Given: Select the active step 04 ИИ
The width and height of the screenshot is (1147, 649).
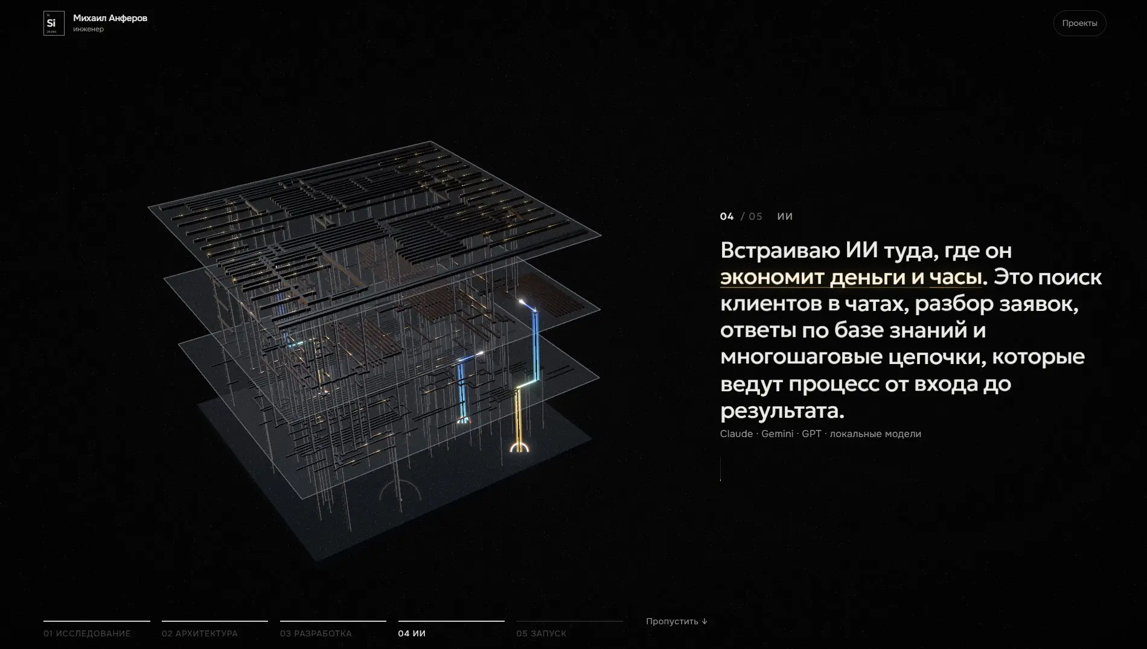Looking at the screenshot, I should [x=412, y=633].
